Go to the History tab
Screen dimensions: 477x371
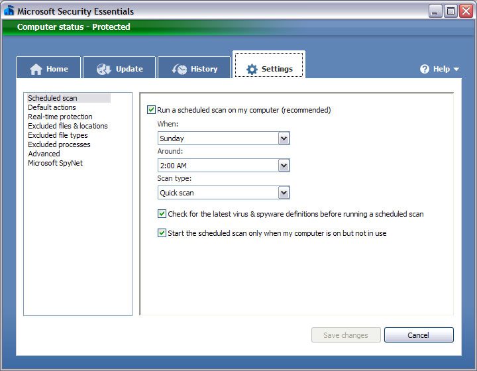click(x=194, y=68)
